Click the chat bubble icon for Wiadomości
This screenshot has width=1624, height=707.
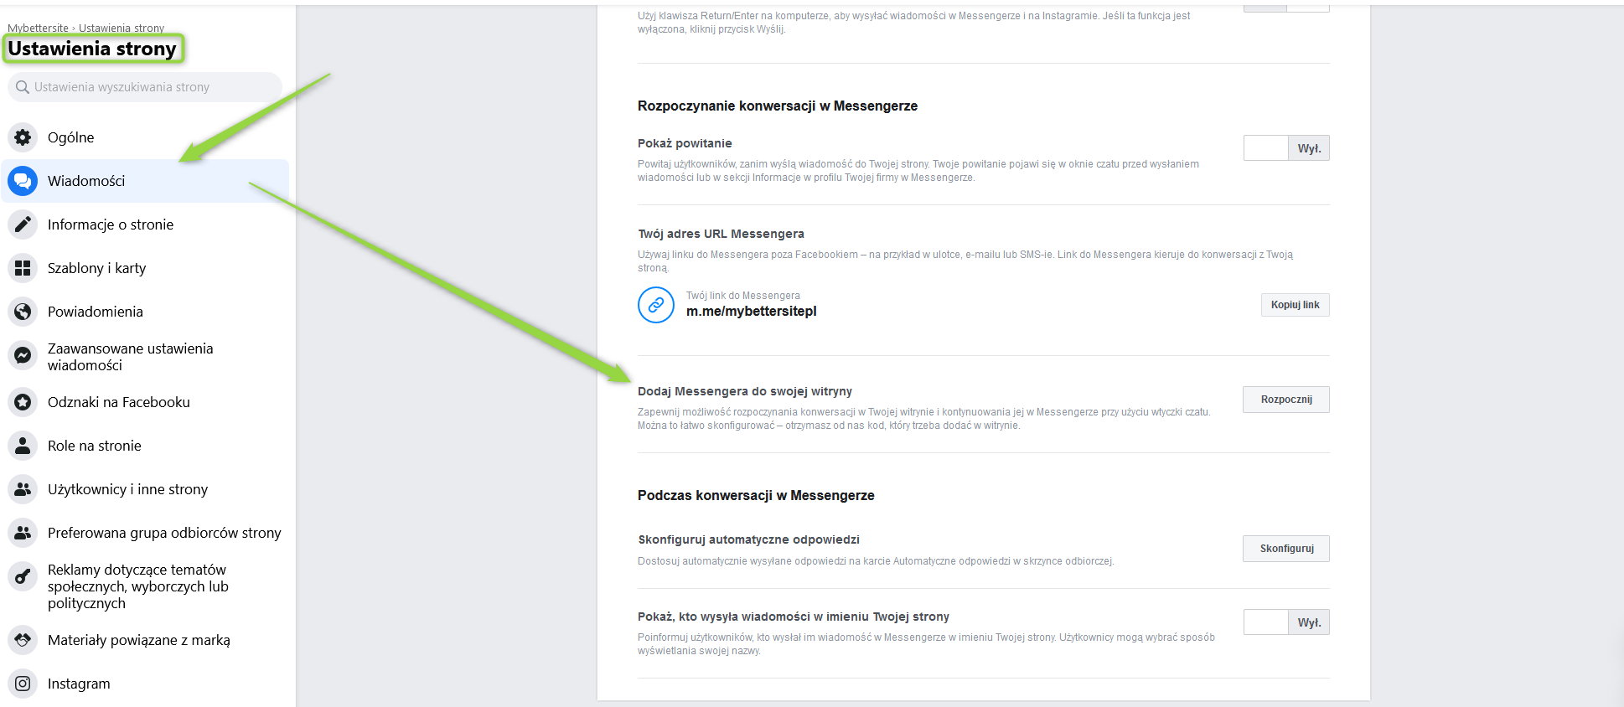coord(23,181)
